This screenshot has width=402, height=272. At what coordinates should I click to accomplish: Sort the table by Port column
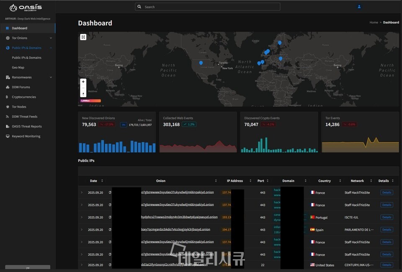point(267,181)
